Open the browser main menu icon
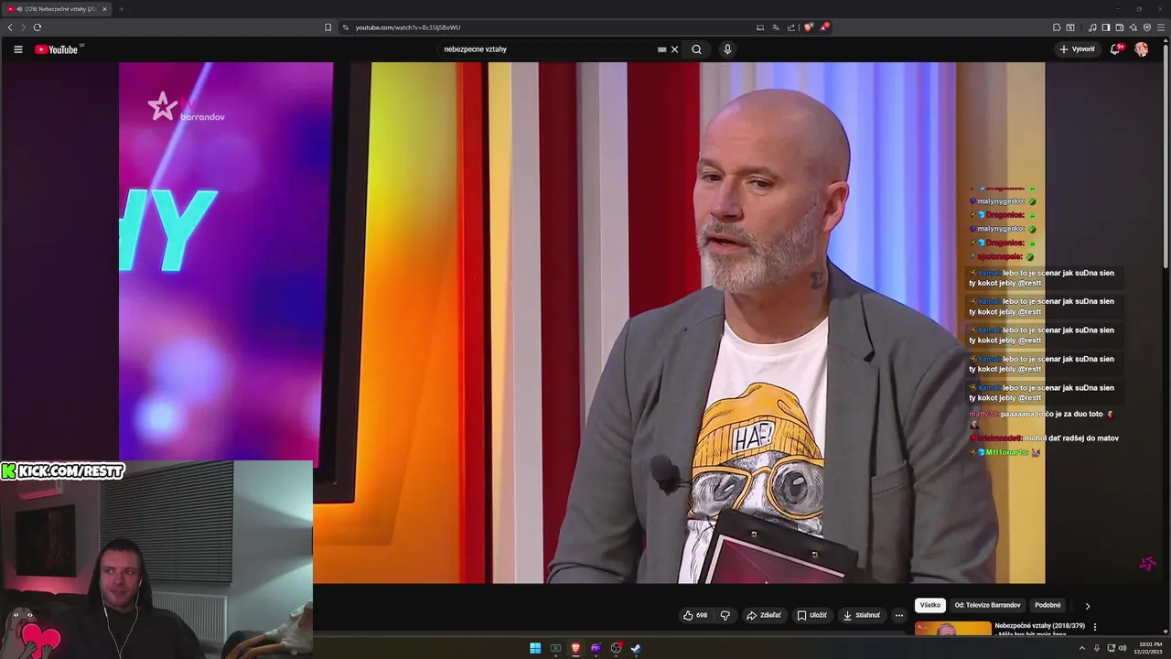The image size is (1171, 659). 1161,27
